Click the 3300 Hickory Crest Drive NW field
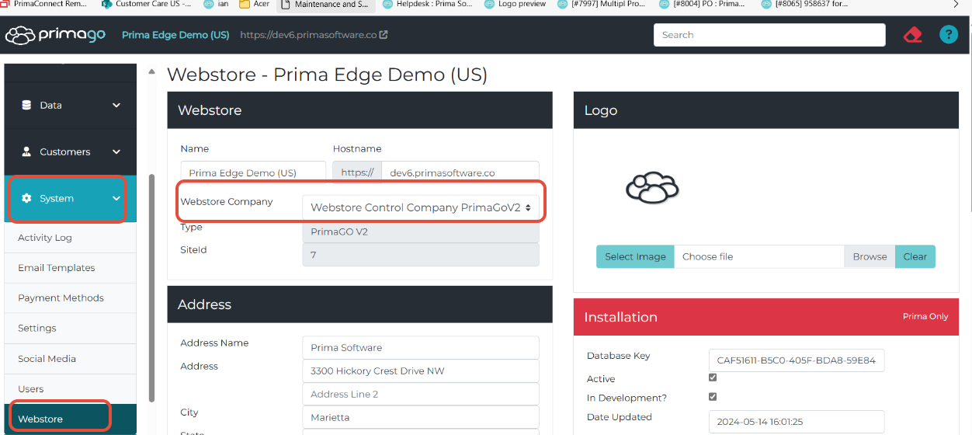972x435 pixels. 421,371
